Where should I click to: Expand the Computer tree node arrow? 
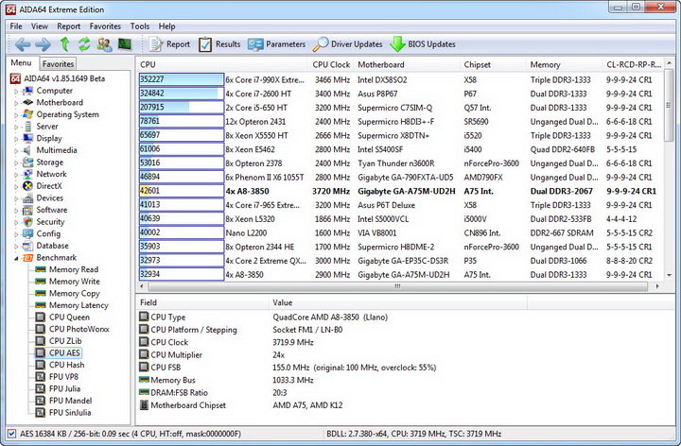pyautogui.click(x=16, y=91)
